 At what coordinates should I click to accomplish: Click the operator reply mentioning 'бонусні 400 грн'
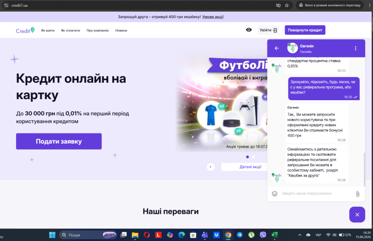pos(317,123)
